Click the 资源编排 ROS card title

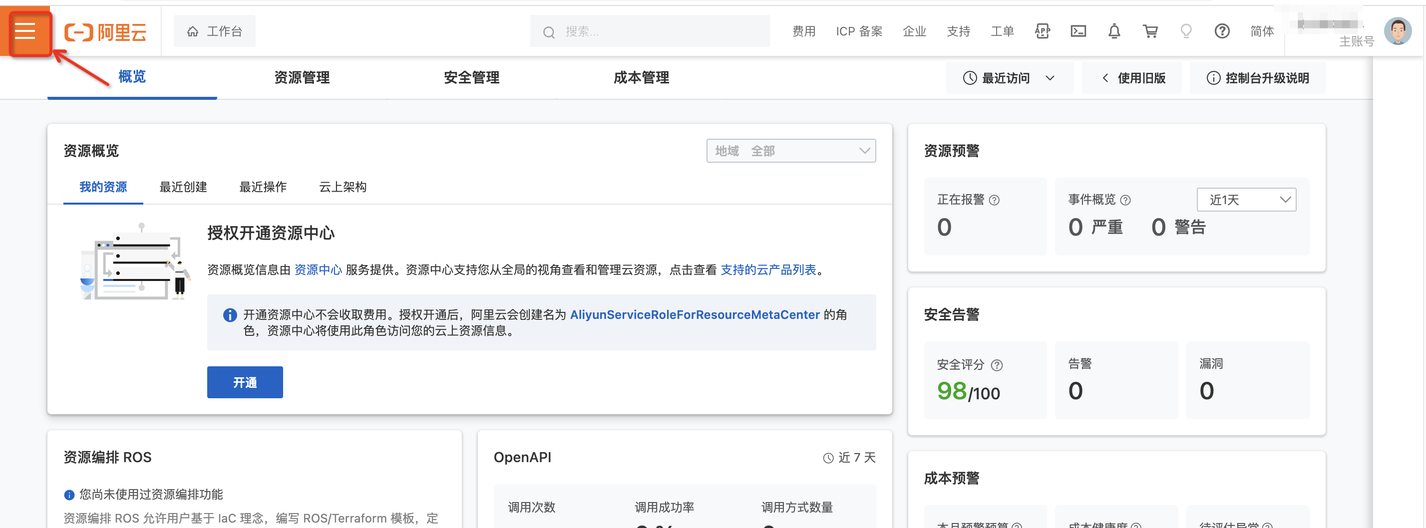coord(108,458)
